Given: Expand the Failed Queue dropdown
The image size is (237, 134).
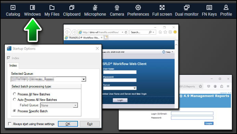Looking at the screenshot, I should (75, 105).
